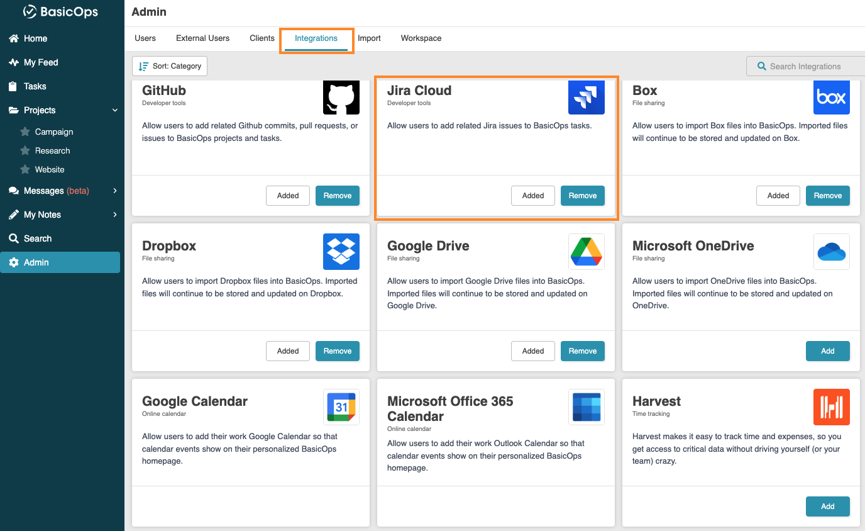The image size is (865, 531).
Task: Switch to the Clients tab
Action: point(262,38)
